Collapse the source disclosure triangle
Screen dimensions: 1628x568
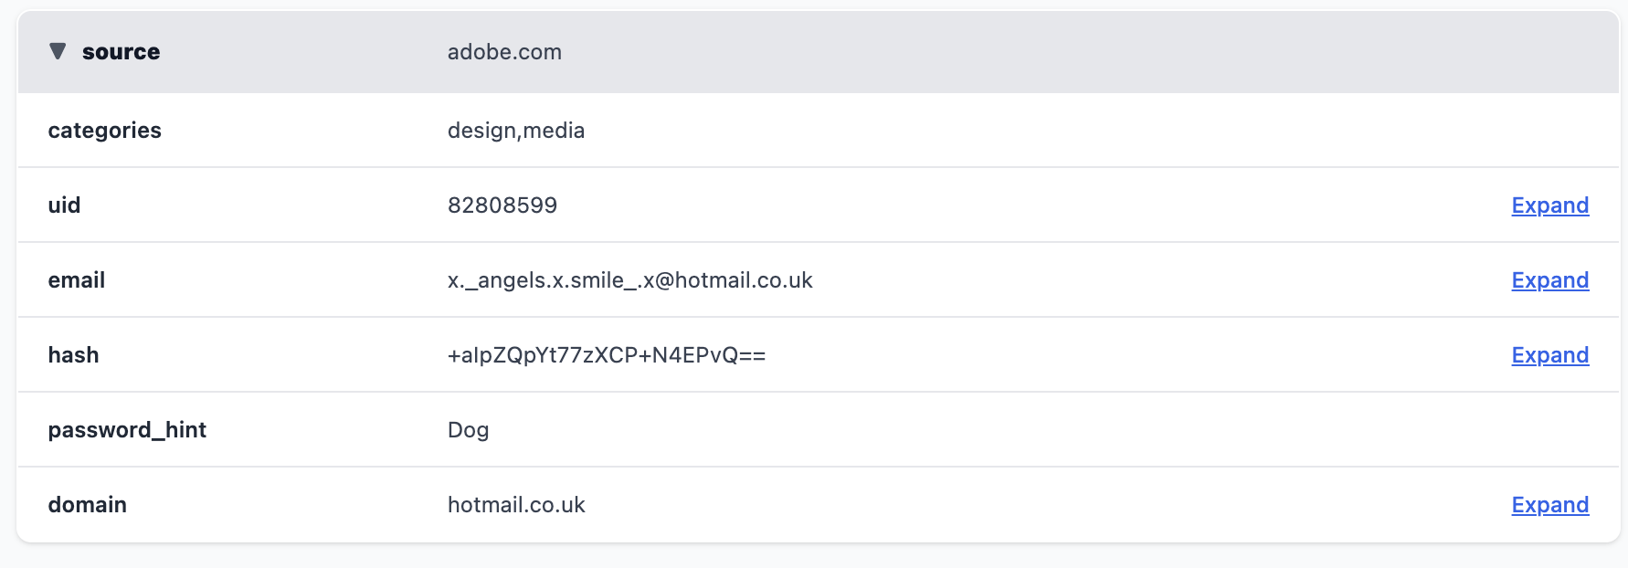(58, 51)
